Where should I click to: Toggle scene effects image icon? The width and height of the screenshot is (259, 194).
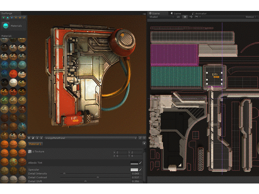click(x=196, y=17)
